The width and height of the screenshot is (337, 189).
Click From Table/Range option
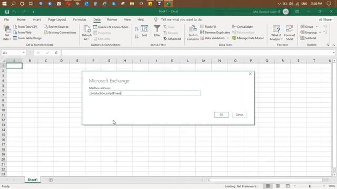pos(27,38)
